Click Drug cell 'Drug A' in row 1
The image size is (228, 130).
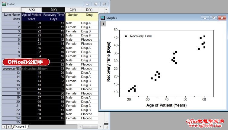click(89, 23)
